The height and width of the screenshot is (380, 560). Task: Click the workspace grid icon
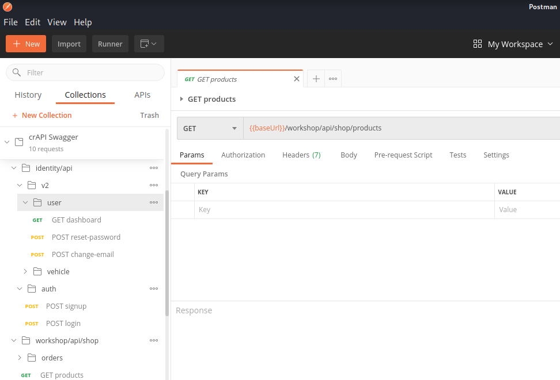point(477,44)
